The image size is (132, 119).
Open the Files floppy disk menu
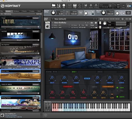[86, 6]
